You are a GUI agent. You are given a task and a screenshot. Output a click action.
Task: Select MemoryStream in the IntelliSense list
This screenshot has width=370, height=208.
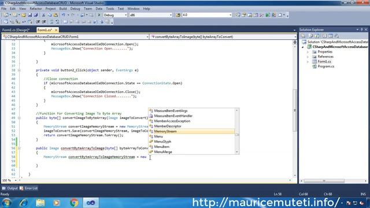(x=191, y=131)
